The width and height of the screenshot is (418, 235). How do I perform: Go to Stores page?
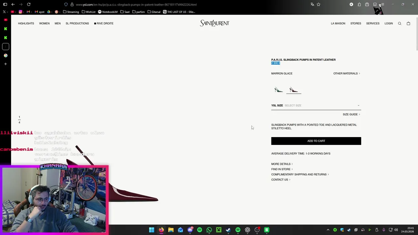coord(356,23)
